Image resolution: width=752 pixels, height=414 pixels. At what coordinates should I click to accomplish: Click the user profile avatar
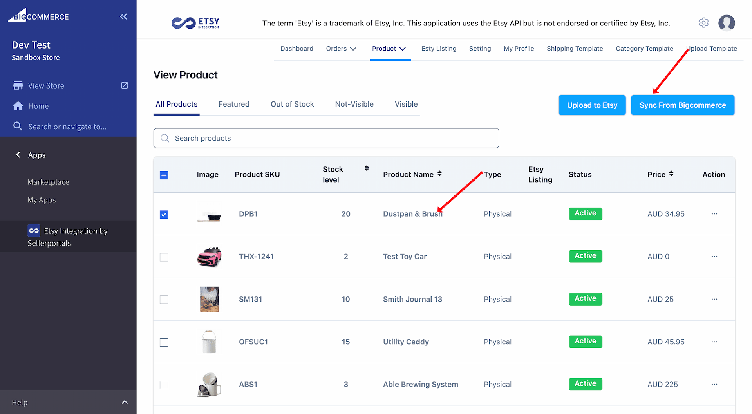[727, 23]
